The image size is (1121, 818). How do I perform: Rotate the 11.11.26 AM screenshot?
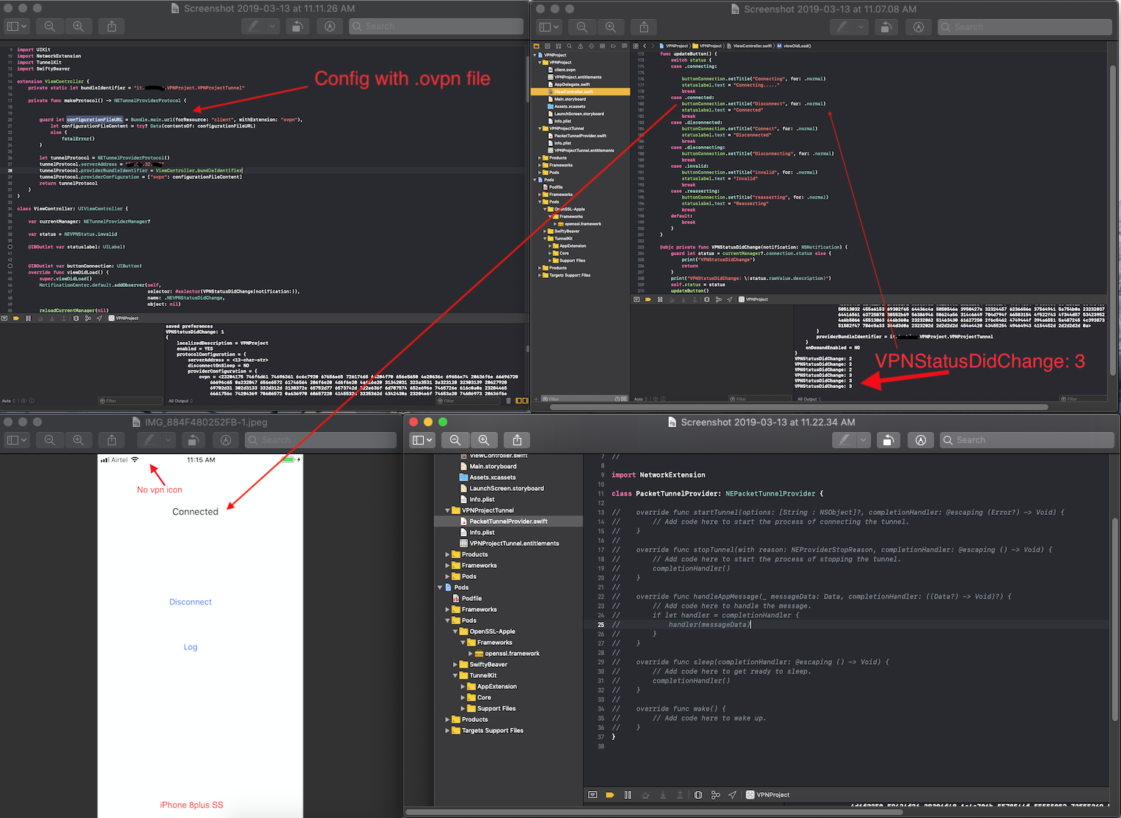click(297, 26)
